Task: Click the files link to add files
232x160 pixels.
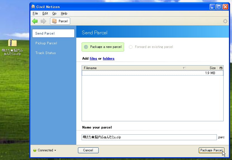Action: click(x=93, y=59)
